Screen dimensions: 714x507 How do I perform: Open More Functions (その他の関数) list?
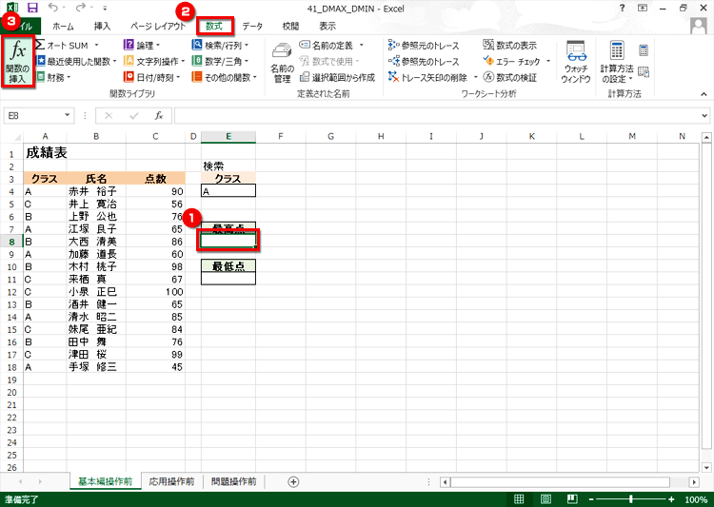tap(224, 77)
